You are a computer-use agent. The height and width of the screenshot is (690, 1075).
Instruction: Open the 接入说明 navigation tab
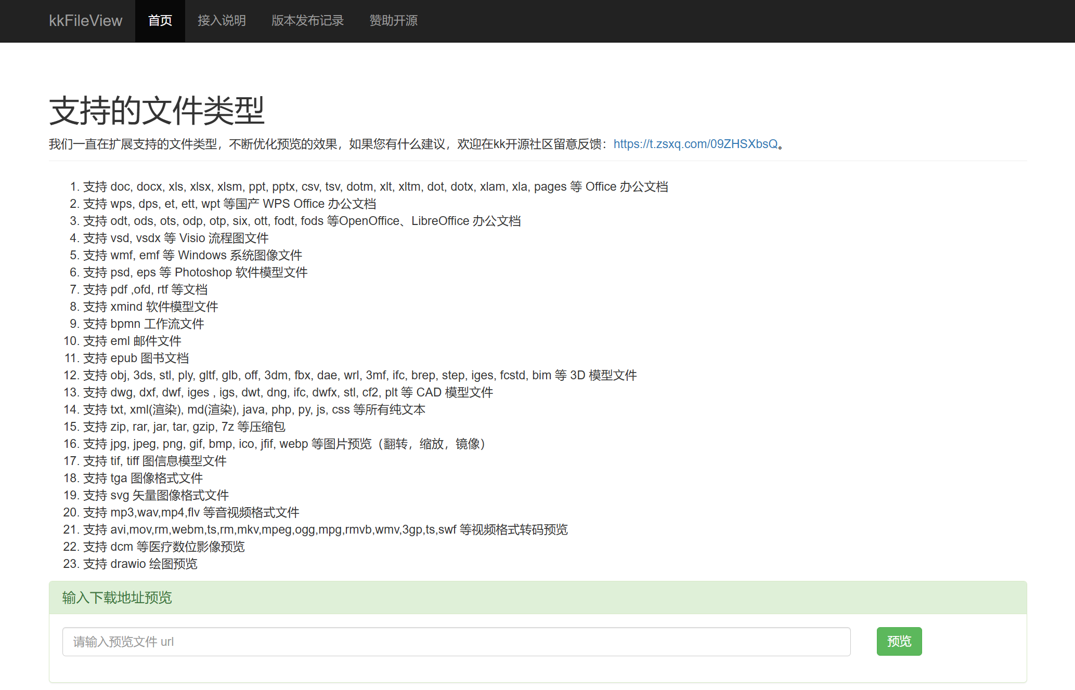pyautogui.click(x=222, y=21)
